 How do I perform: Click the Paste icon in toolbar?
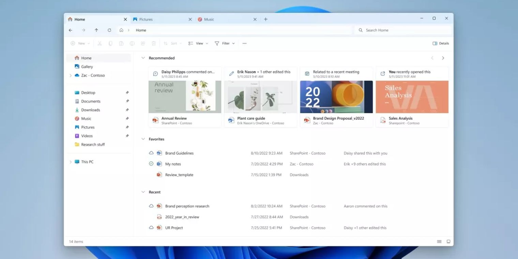point(121,43)
